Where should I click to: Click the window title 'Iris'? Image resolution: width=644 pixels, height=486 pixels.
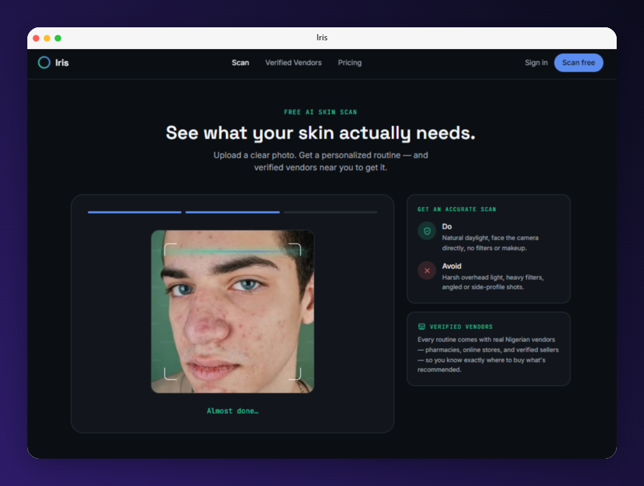322,38
